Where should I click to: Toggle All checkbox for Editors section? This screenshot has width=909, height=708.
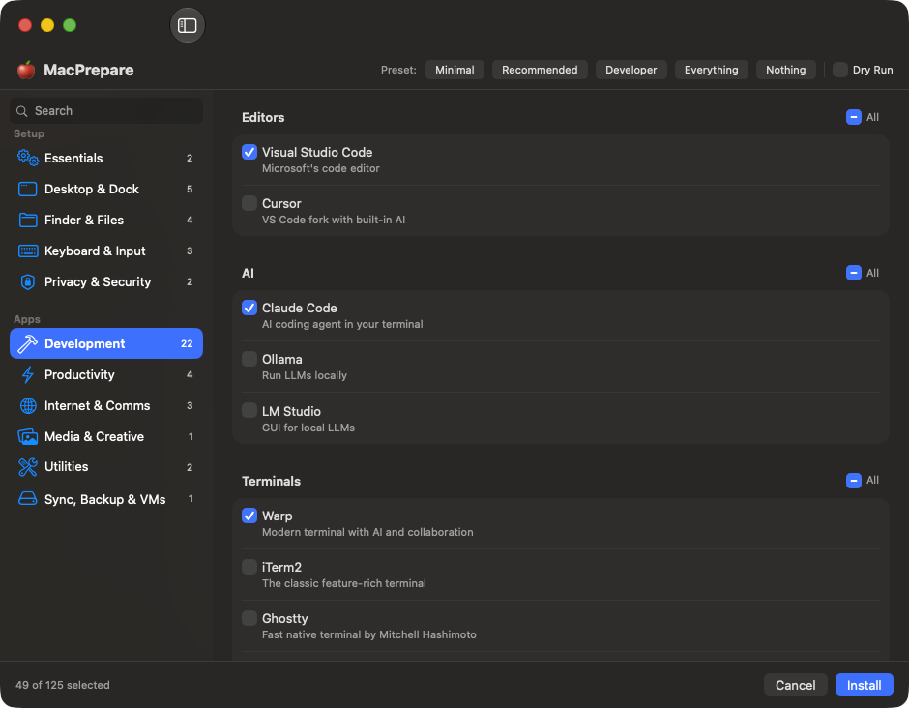[x=853, y=117]
